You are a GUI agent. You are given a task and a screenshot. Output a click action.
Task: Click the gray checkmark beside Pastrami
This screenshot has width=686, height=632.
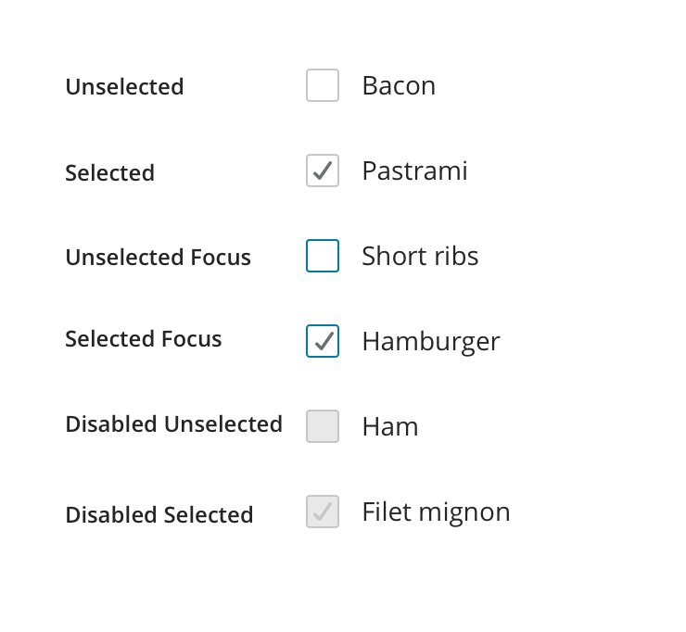pyautogui.click(x=323, y=171)
